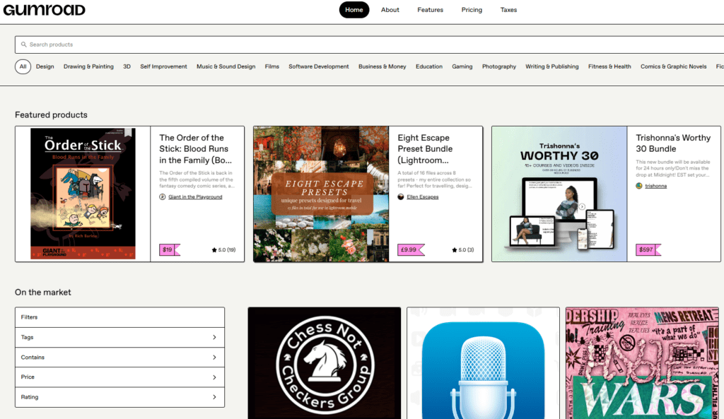Click the 5.0 (19) star rating
The image size is (724, 419).
[223, 250]
